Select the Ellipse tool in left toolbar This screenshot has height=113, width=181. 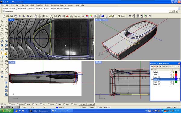point(6,29)
